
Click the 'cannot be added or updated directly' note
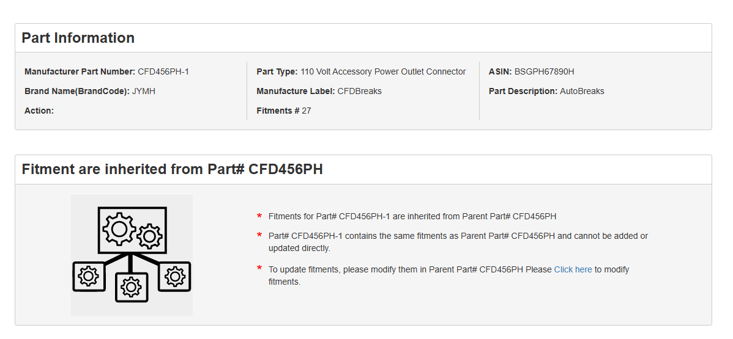[x=458, y=242]
